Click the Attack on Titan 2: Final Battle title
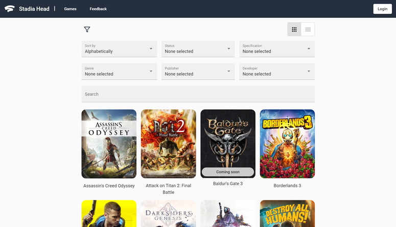This screenshot has width=396, height=227. click(169, 189)
